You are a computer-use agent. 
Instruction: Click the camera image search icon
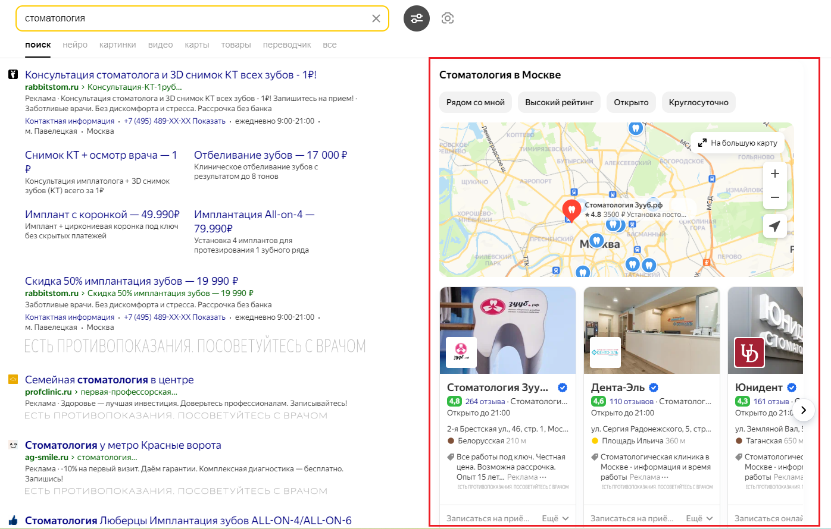(x=448, y=18)
